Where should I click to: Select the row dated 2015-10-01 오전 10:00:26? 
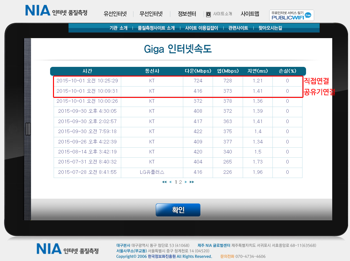[x=178, y=101]
